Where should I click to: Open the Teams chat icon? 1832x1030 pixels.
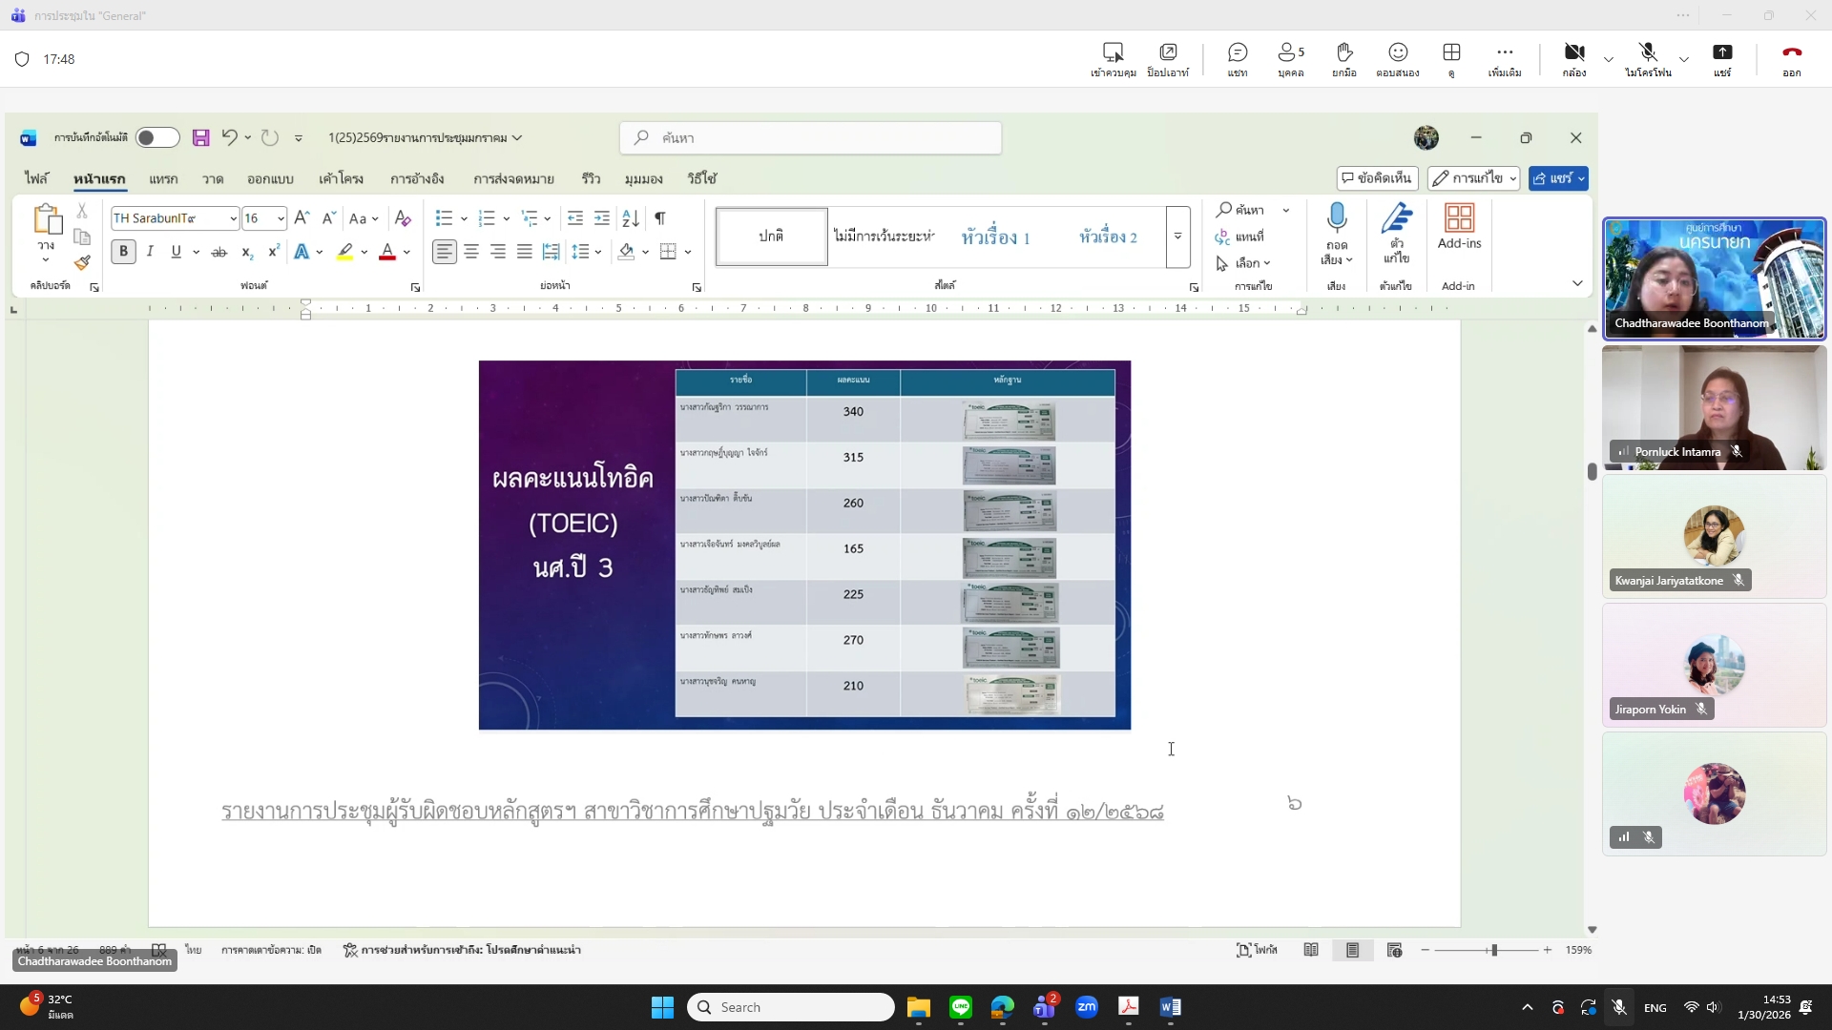[x=1238, y=52]
